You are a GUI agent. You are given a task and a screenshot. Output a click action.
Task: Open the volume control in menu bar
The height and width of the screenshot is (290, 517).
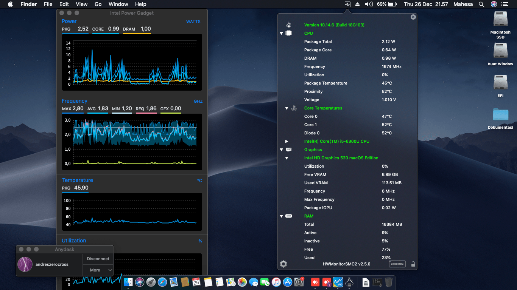369,4
